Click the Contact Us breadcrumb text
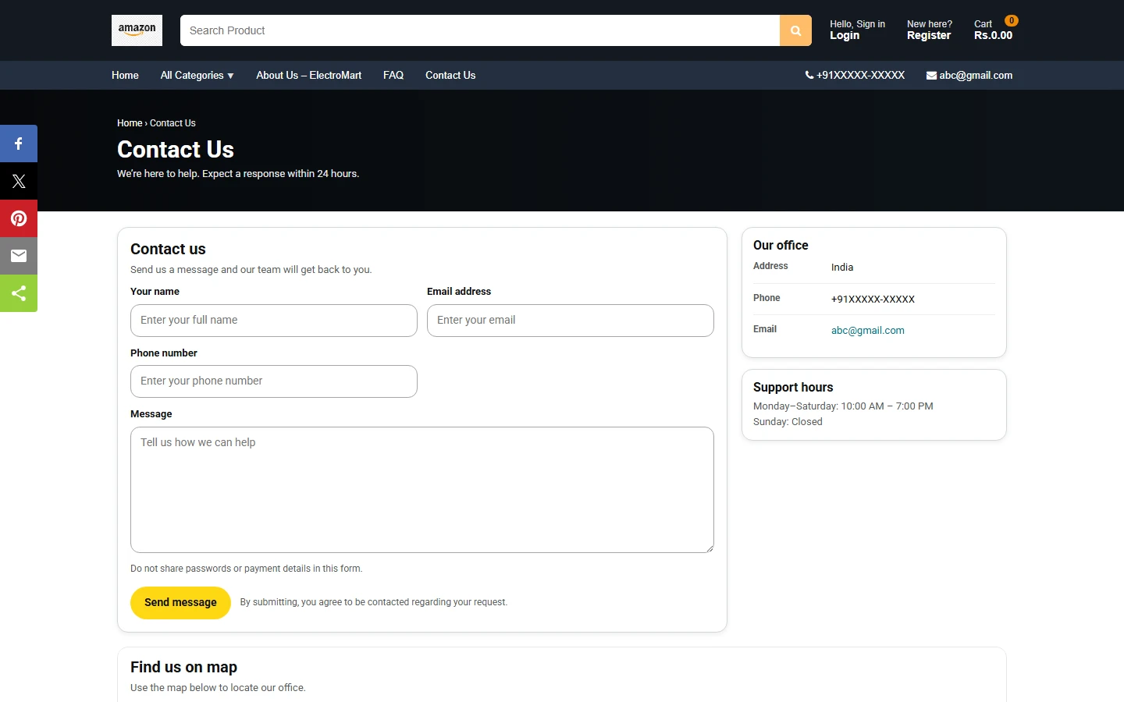The image size is (1124, 702). pos(173,123)
